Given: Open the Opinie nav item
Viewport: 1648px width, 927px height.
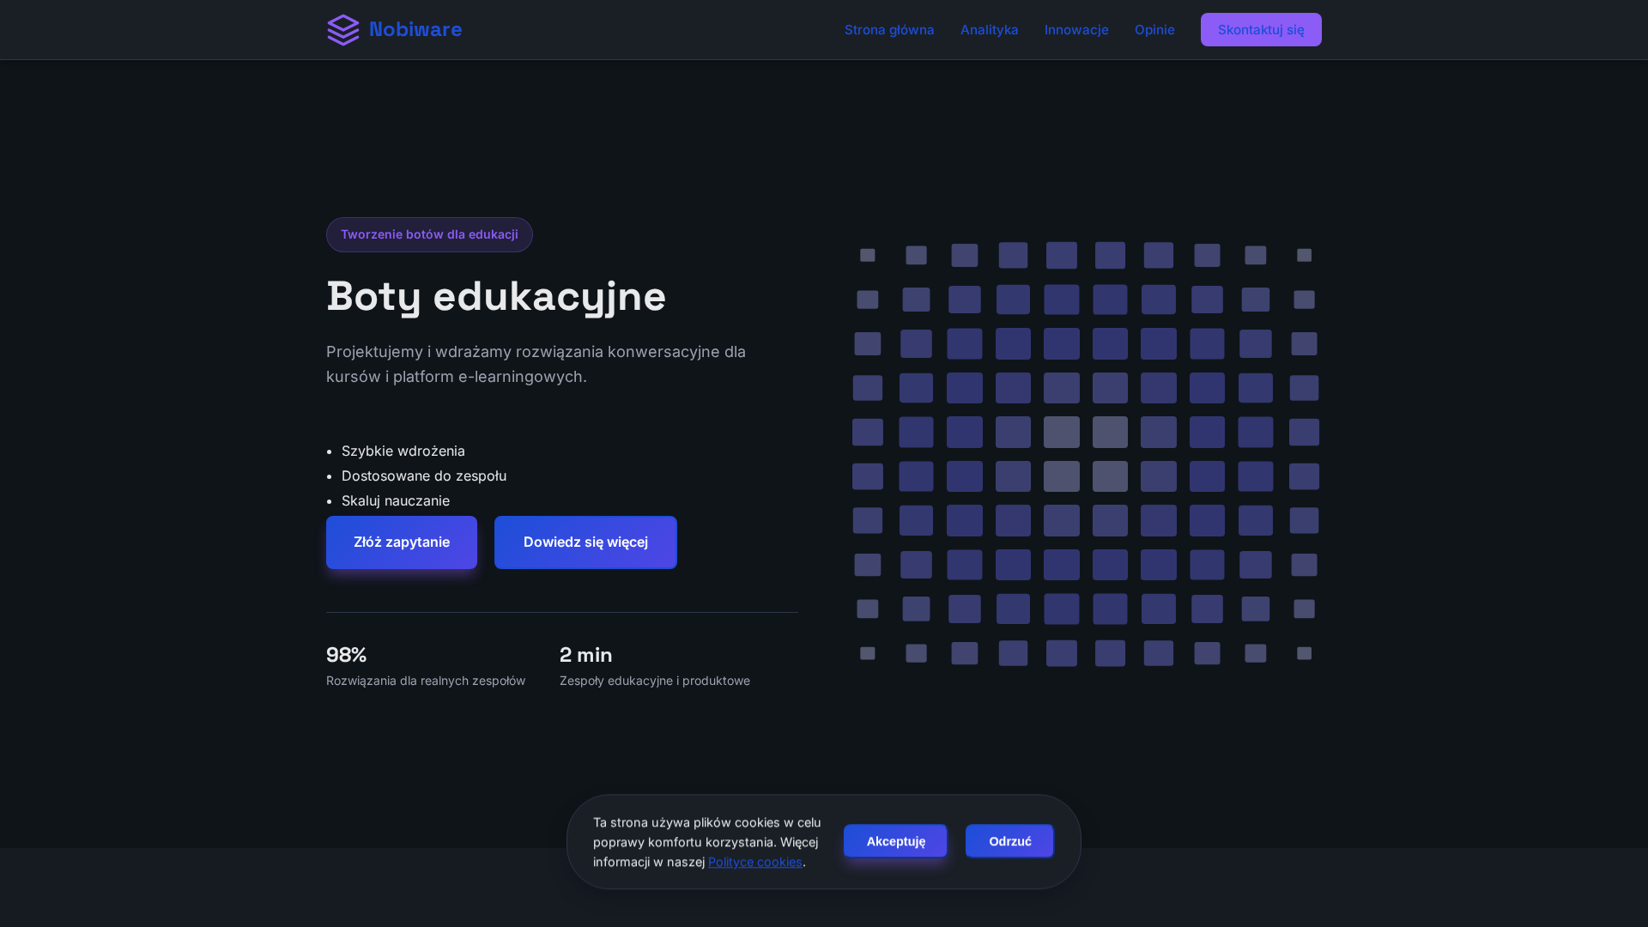Looking at the screenshot, I should [1154, 30].
